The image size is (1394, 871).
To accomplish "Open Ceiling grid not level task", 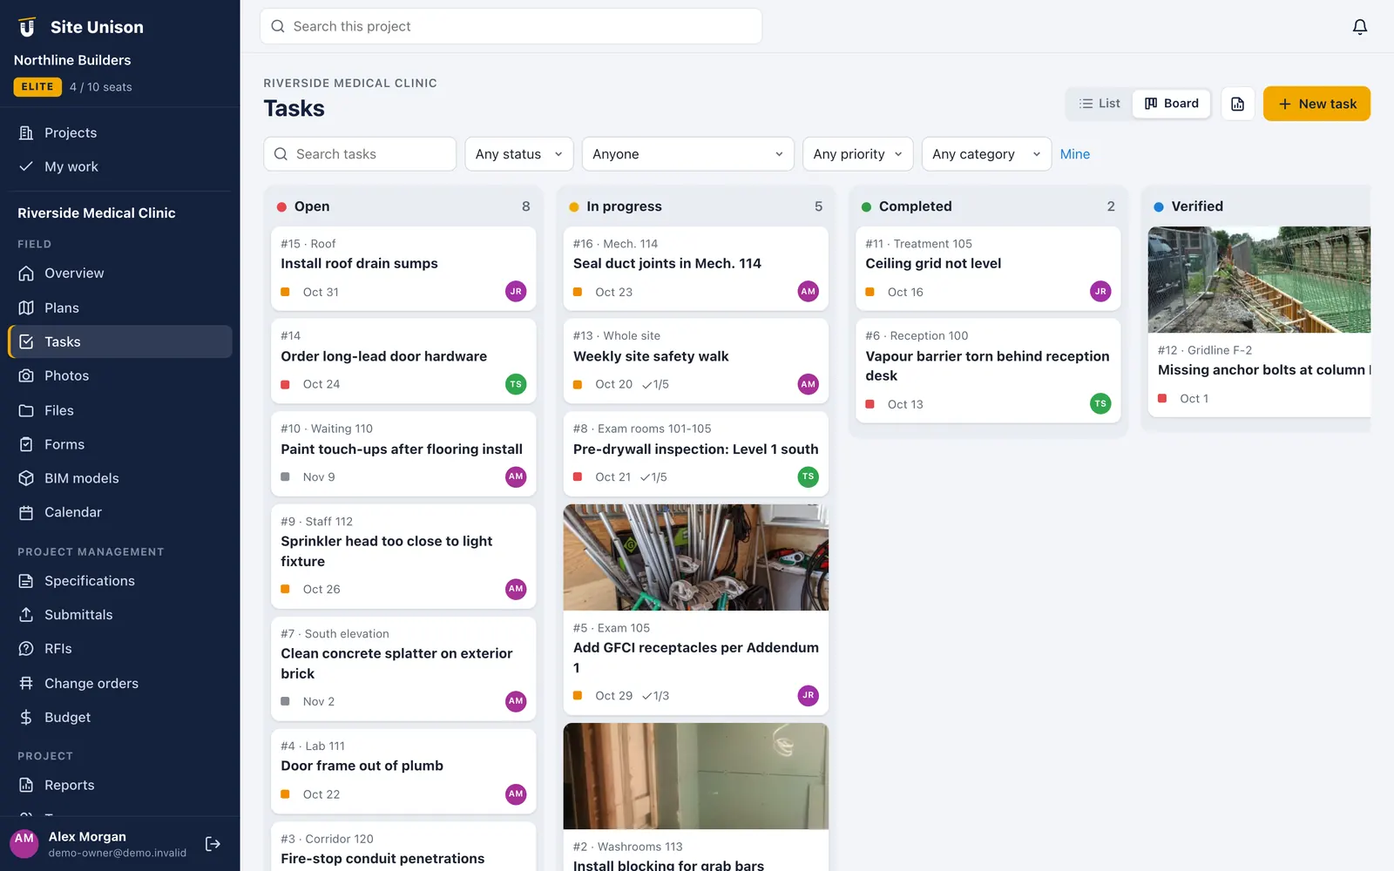I will pos(988,268).
